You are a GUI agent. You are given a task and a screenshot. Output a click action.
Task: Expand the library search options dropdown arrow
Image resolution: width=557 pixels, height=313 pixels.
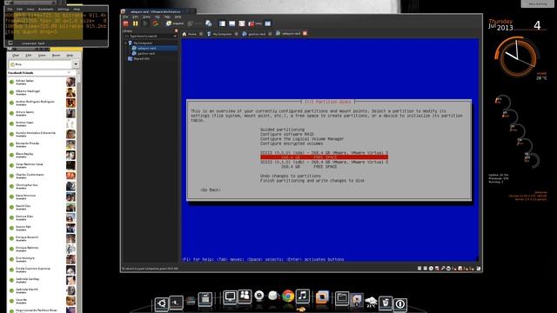pos(175,37)
